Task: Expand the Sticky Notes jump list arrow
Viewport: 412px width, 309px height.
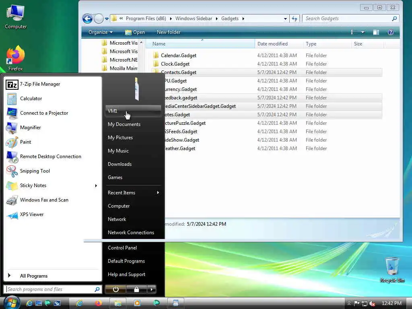Action: tap(96, 186)
